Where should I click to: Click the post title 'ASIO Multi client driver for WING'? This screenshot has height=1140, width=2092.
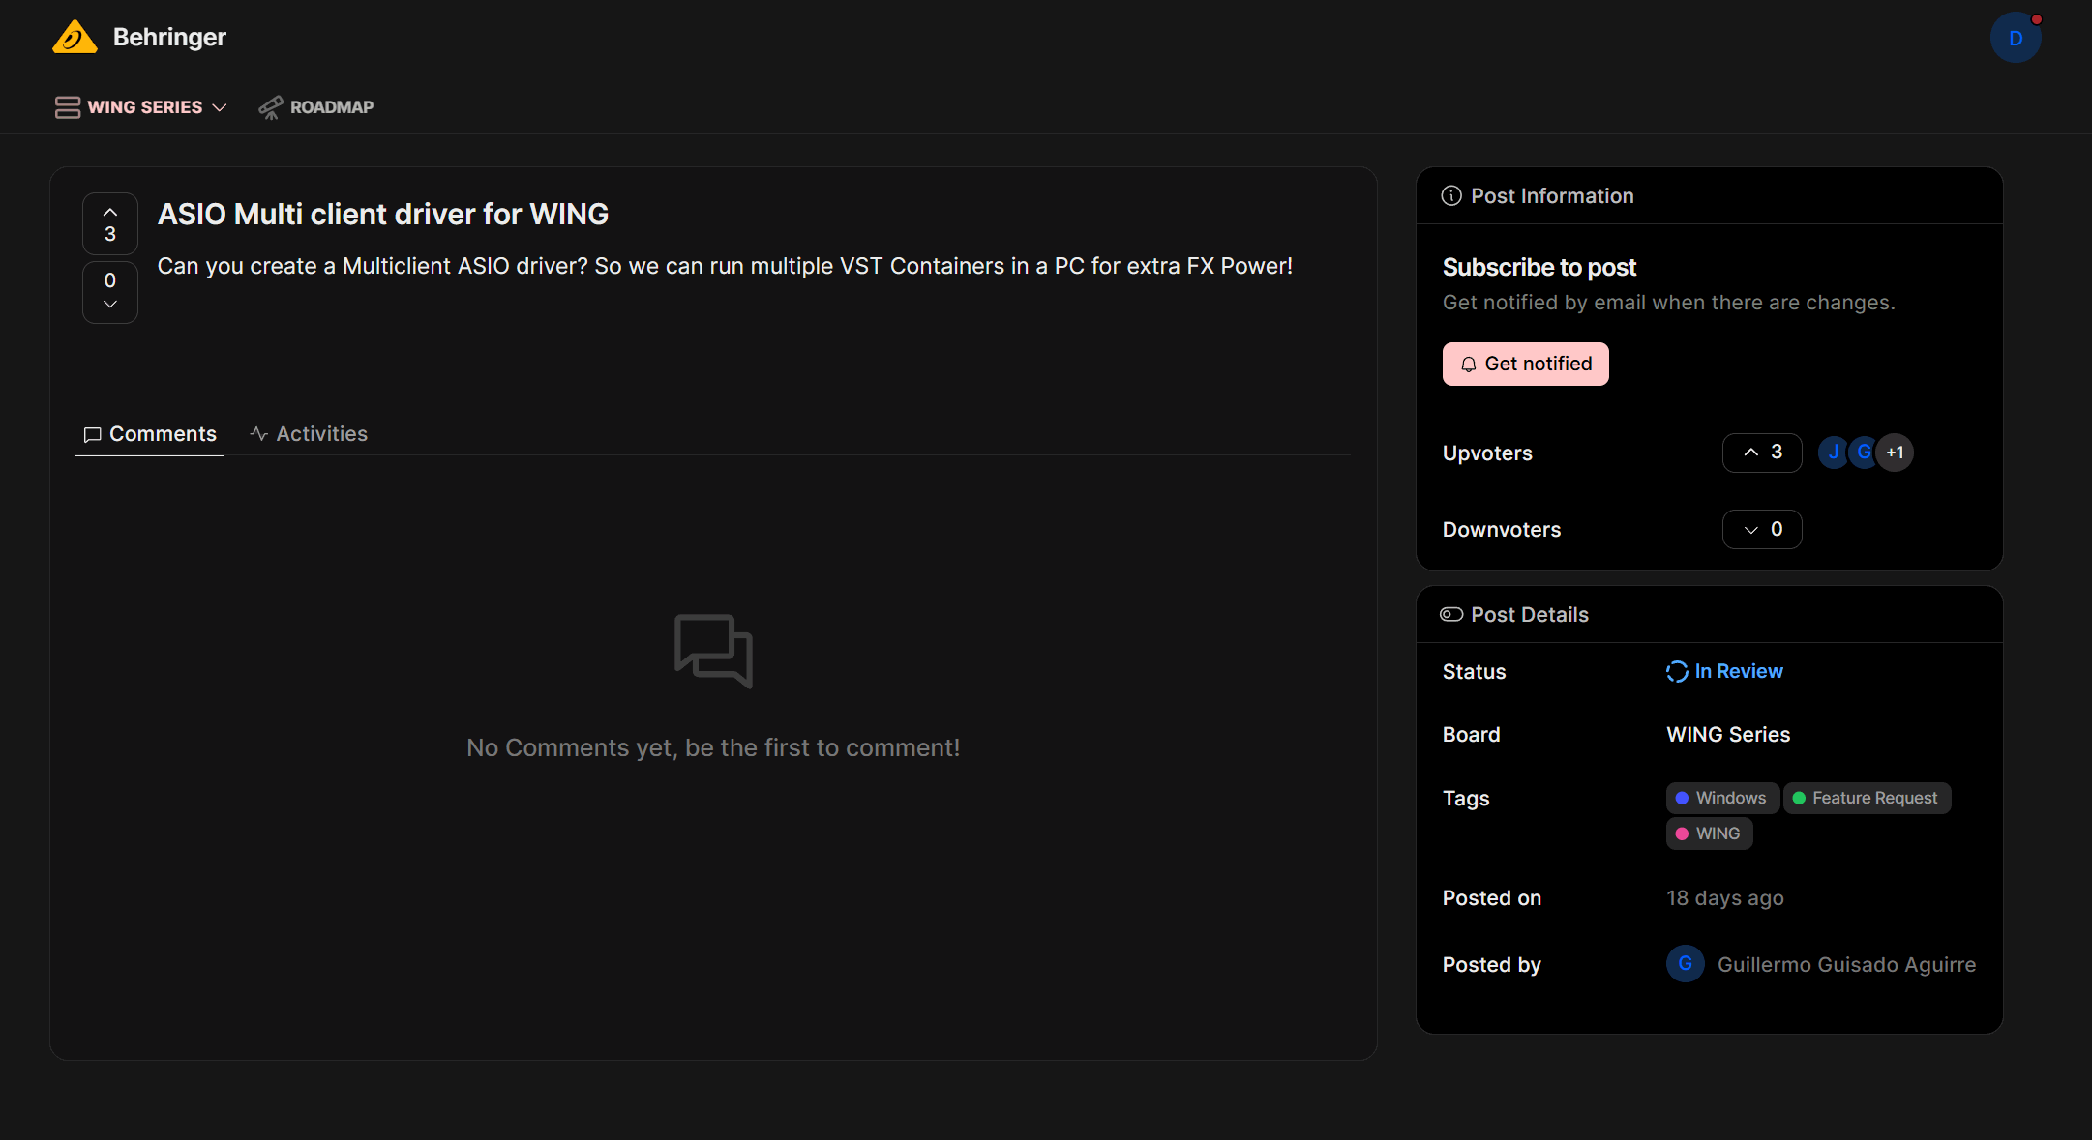click(x=383, y=215)
